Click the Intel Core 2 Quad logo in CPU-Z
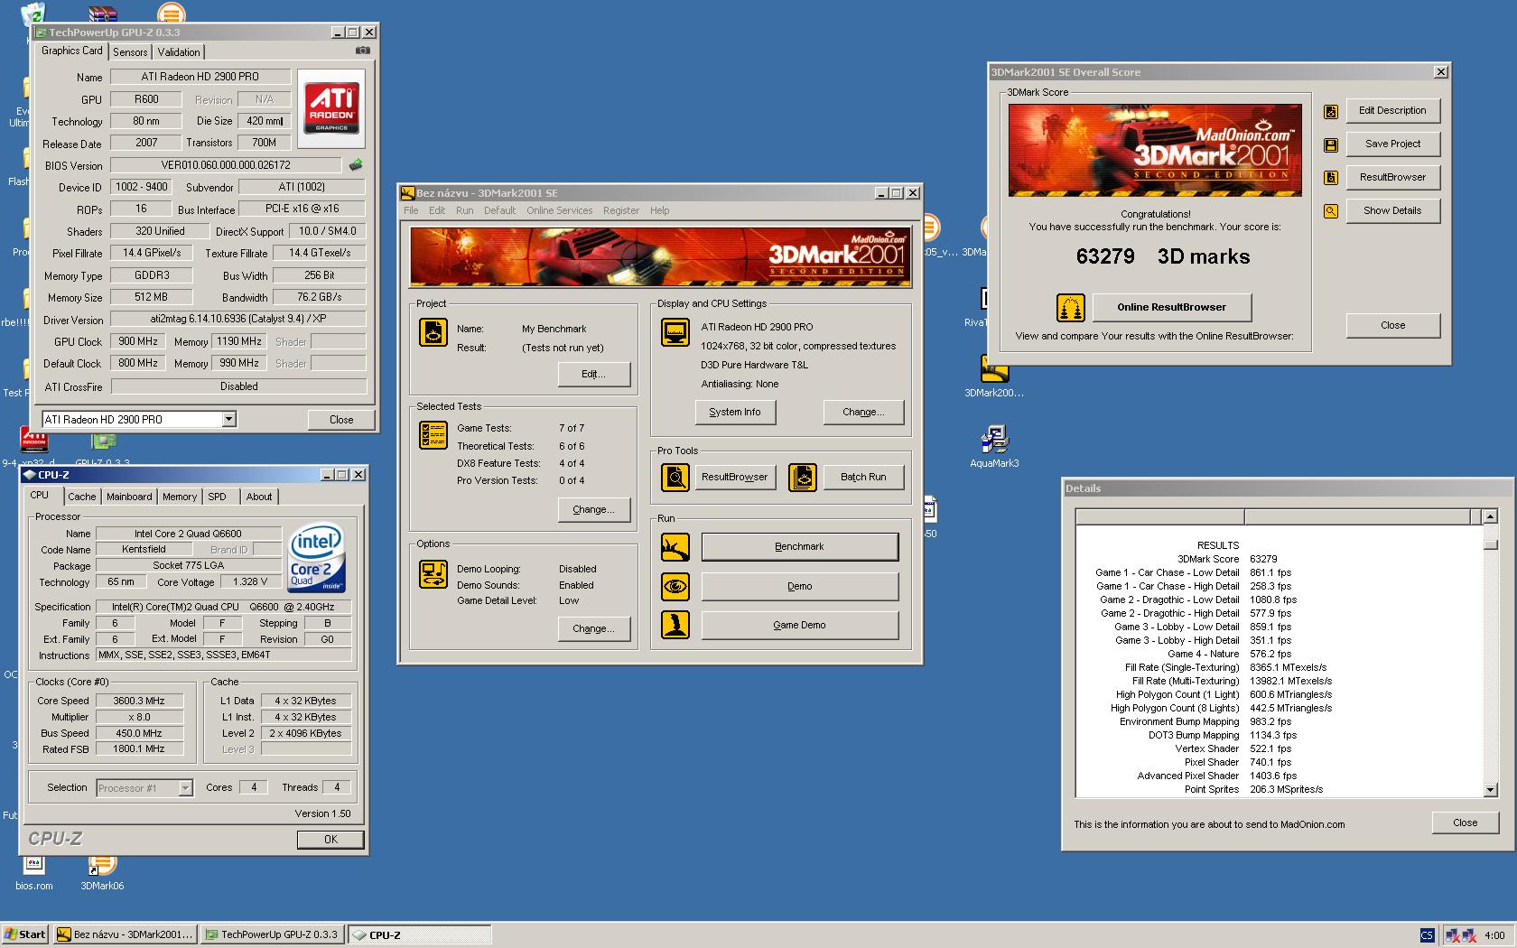 pyautogui.click(x=315, y=558)
